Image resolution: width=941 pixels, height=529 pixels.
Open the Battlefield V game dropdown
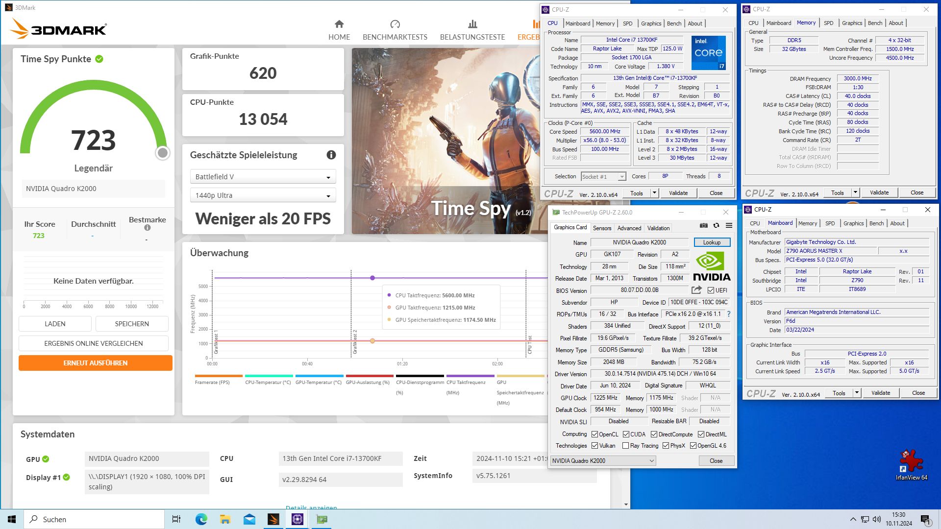[263, 177]
